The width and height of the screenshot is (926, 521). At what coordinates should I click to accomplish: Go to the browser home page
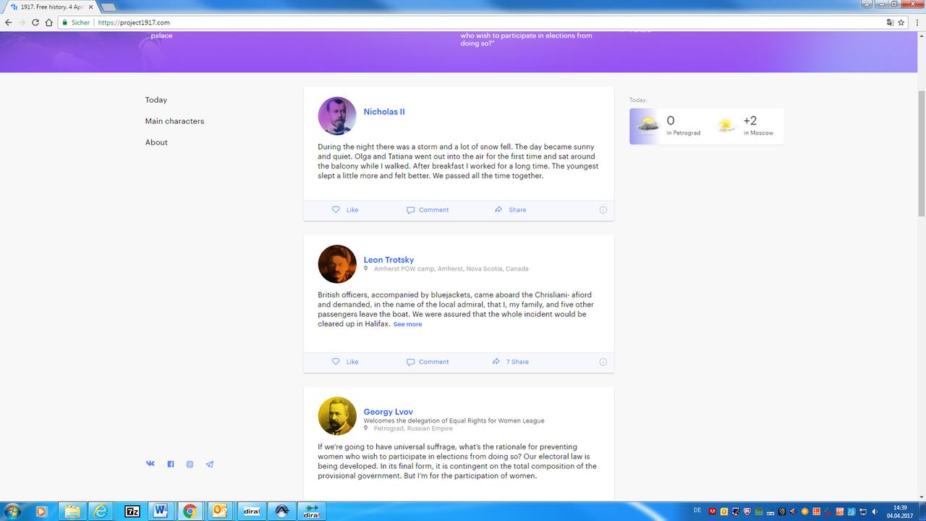coord(48,22)
